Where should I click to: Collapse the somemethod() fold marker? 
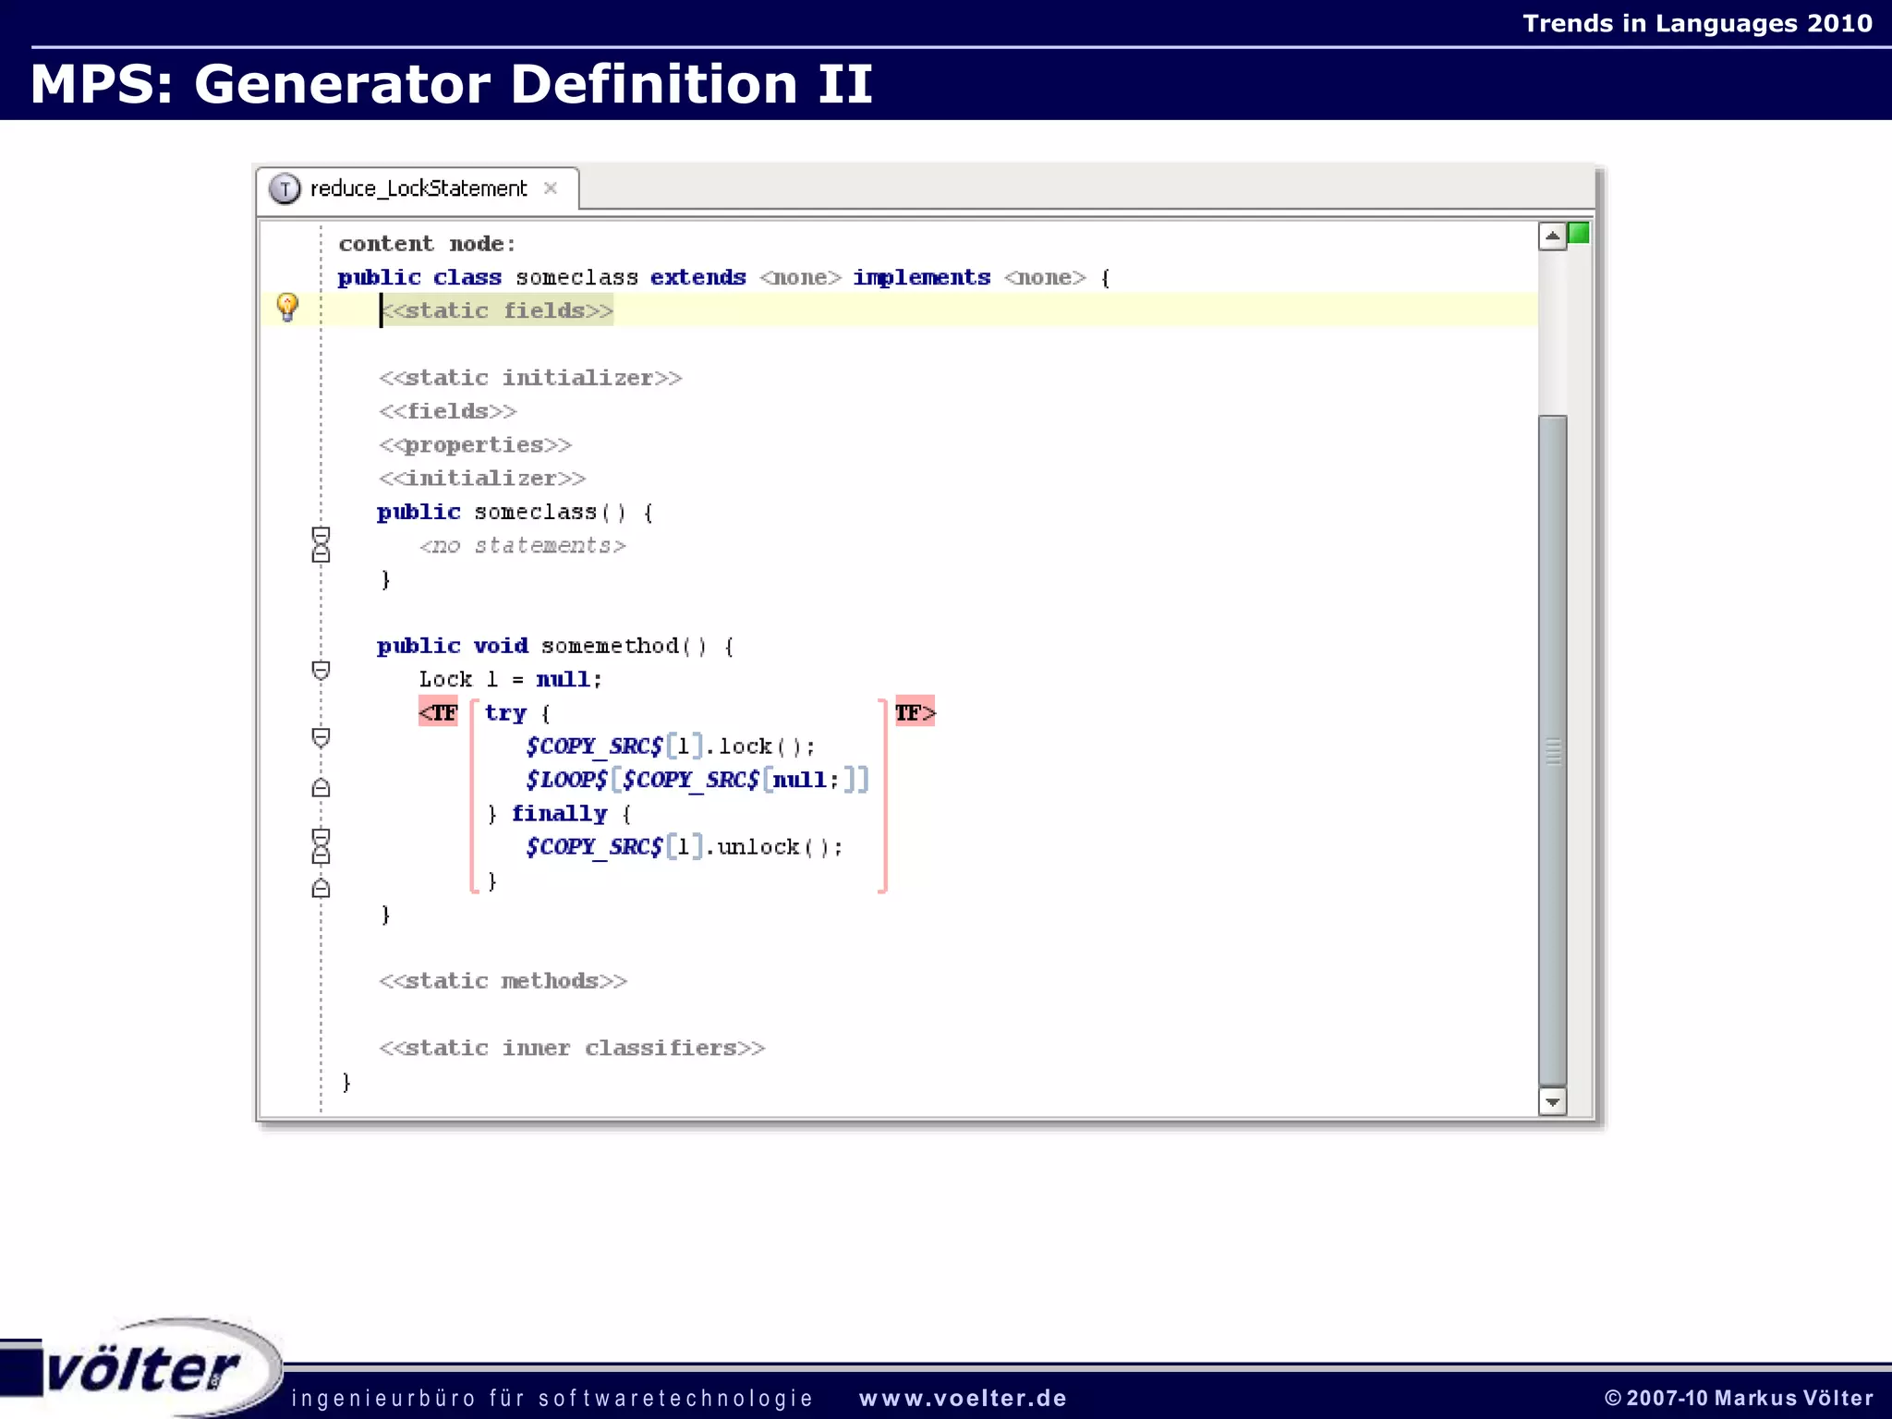point(321,670)
